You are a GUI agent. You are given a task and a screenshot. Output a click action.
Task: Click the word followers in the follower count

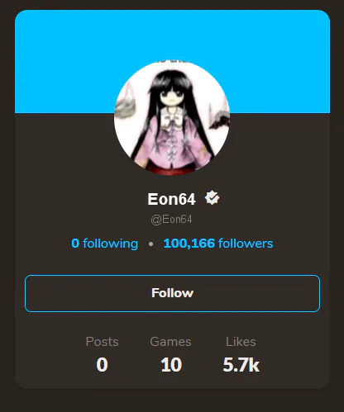pyautogui.click(x=246, y=244)
